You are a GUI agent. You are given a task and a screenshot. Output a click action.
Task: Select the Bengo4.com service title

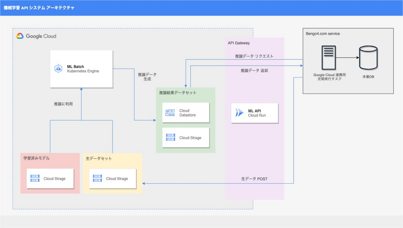pyautogui.click(x=323, y=33)
